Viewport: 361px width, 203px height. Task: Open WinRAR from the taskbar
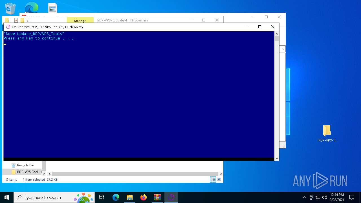point(157,197)
